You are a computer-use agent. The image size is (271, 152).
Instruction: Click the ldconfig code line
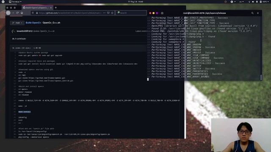click(x=22, y=117)
